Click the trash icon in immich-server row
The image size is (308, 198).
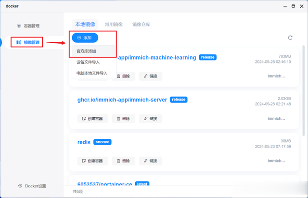118,119
